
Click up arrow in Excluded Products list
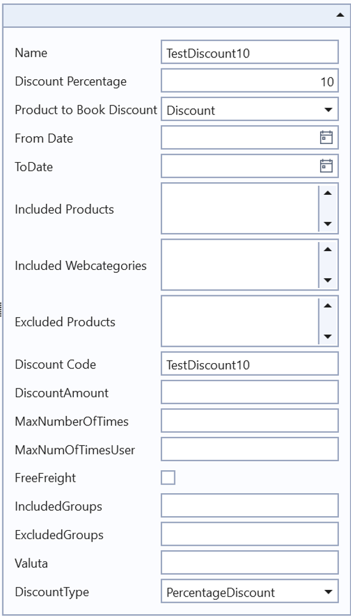[328, 306]
